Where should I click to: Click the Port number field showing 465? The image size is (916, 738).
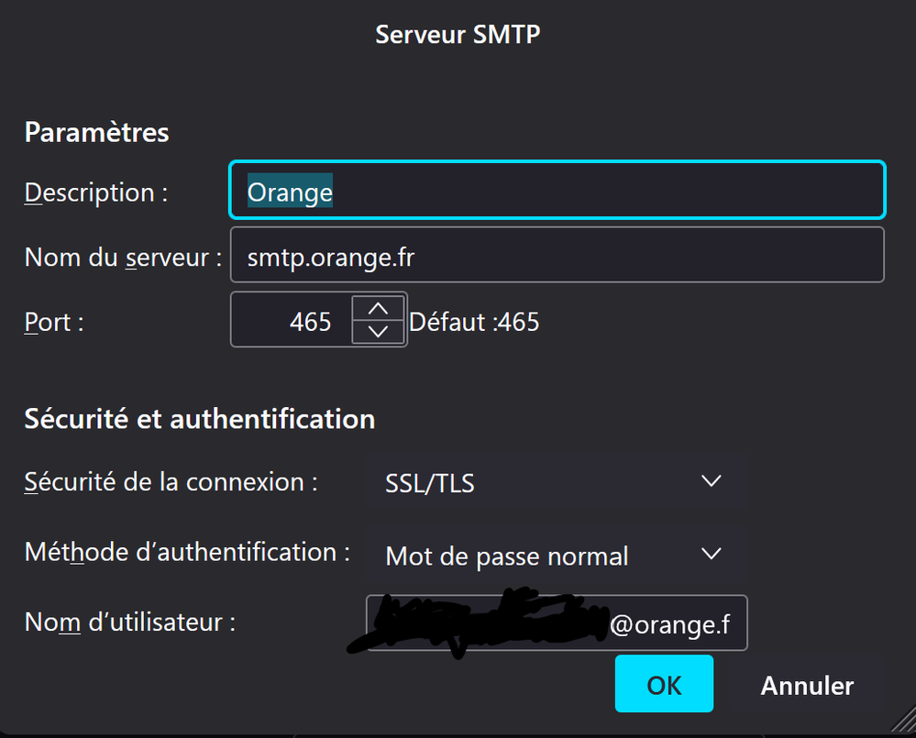pos(292,321)
